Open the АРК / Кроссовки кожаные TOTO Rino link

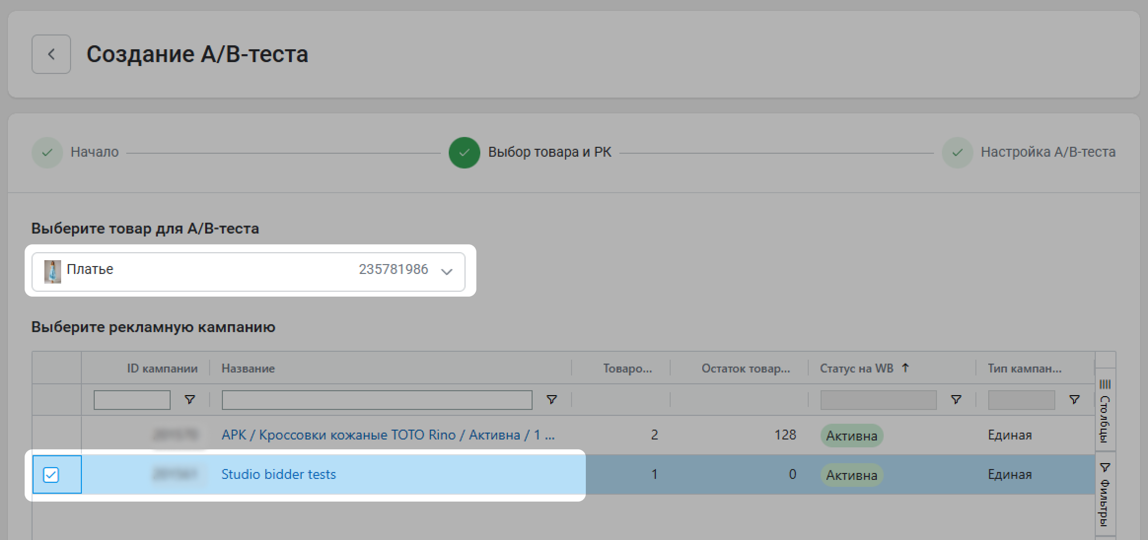(388, 435)
